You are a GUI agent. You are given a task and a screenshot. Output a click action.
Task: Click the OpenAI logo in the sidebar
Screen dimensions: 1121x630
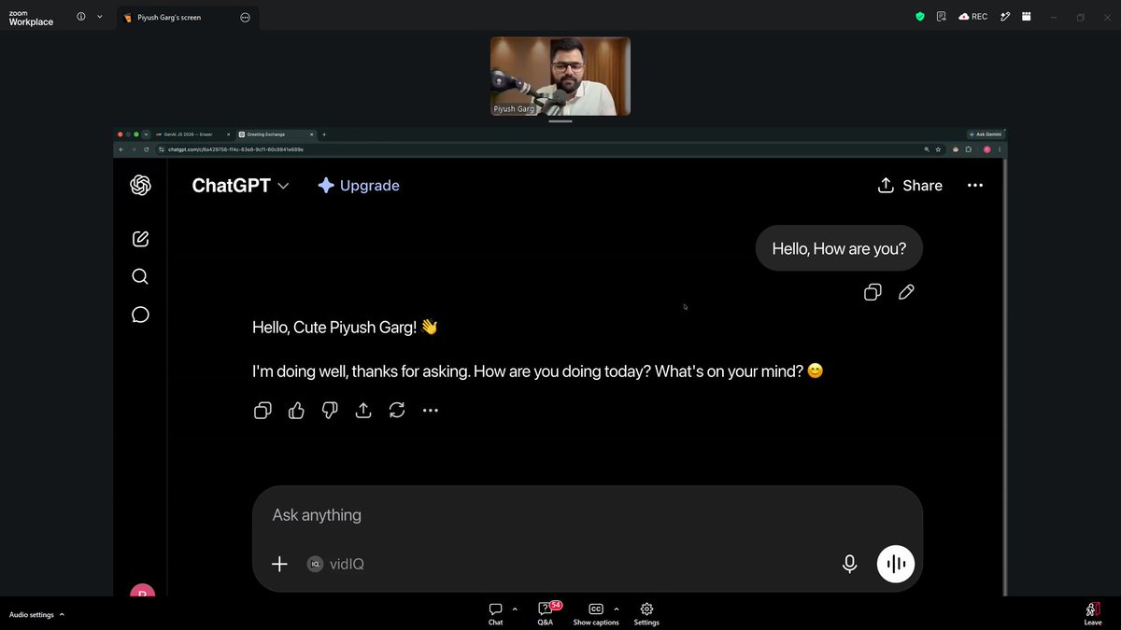(141, 186)
